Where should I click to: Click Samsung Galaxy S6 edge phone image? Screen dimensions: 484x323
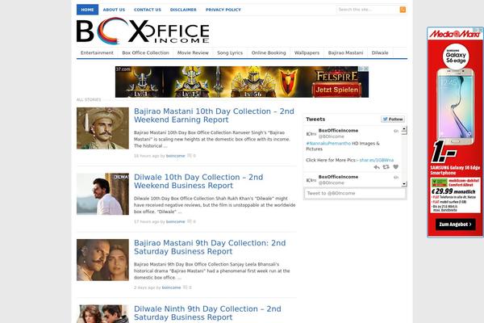pyautogui.click(x=455, y=107)
